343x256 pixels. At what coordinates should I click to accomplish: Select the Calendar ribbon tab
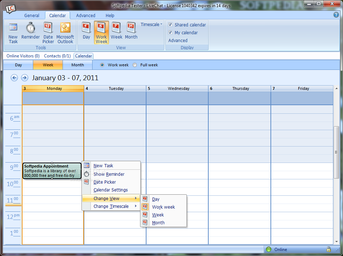coord(58,15)
